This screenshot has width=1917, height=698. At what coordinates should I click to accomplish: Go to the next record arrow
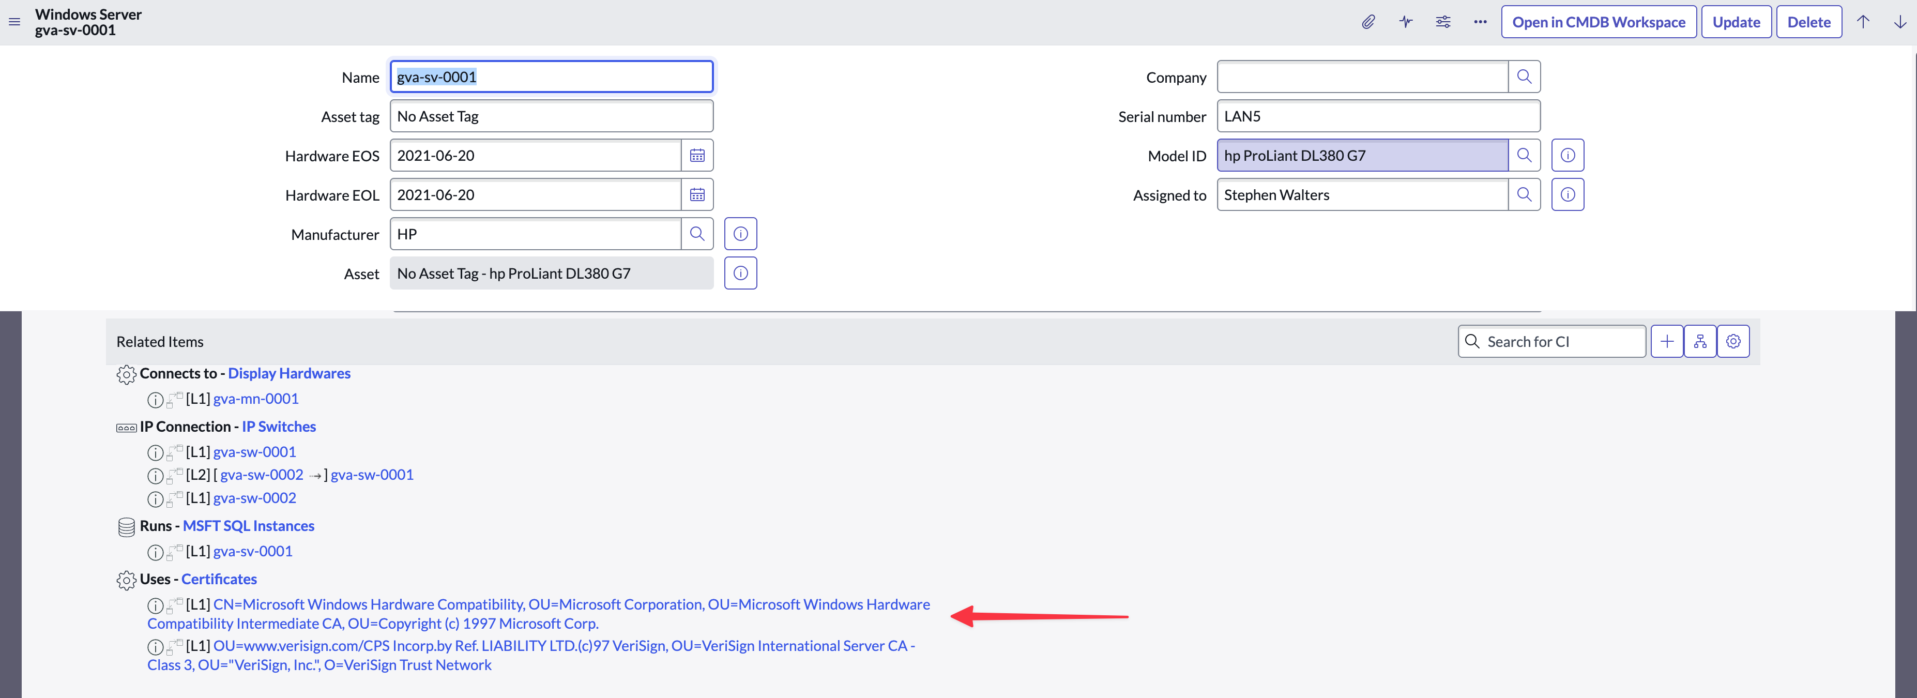point(1899,22)
